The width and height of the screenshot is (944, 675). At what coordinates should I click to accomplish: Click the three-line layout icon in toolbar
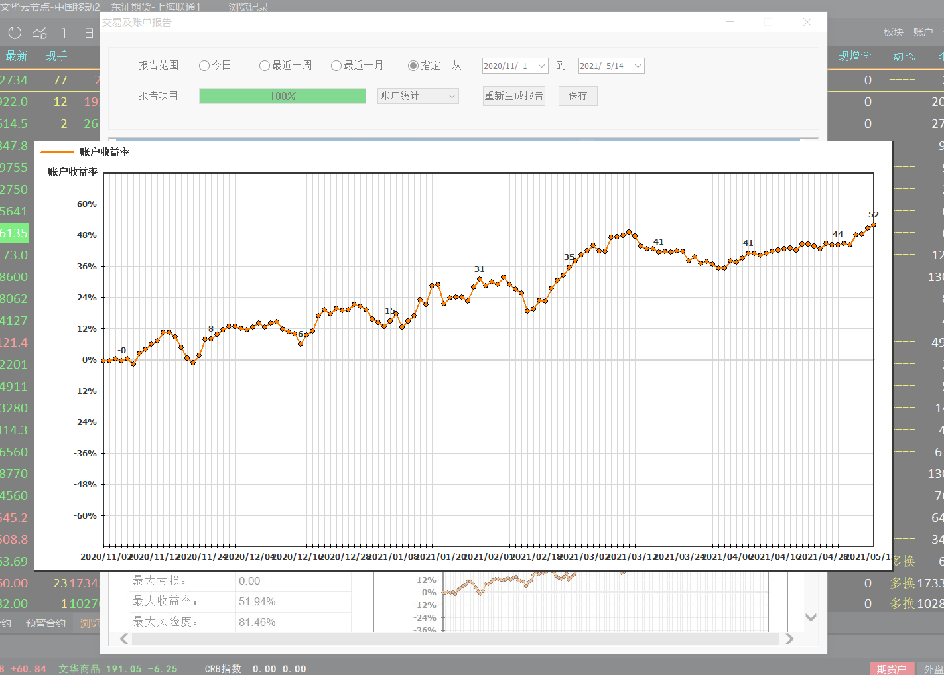[x=89, y=32]
